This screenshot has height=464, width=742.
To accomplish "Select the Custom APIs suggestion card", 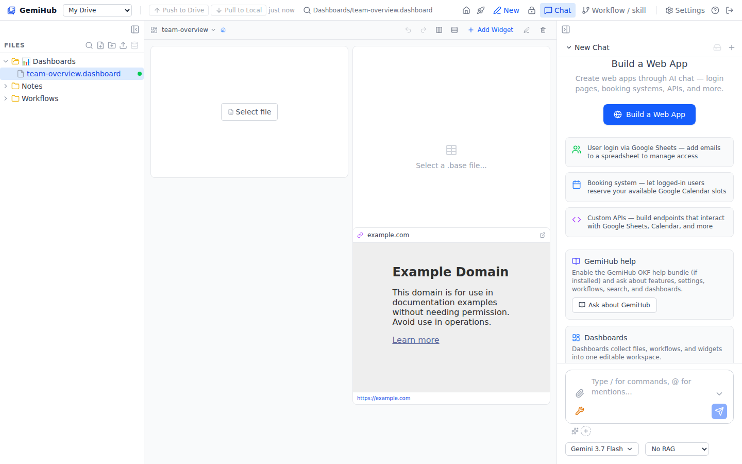I will tap(649, 222).
